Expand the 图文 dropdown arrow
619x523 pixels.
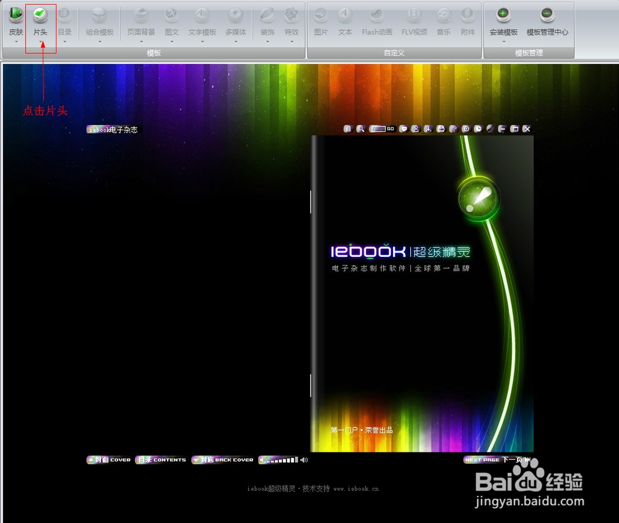pyautogui.click(x=171, y=41)
